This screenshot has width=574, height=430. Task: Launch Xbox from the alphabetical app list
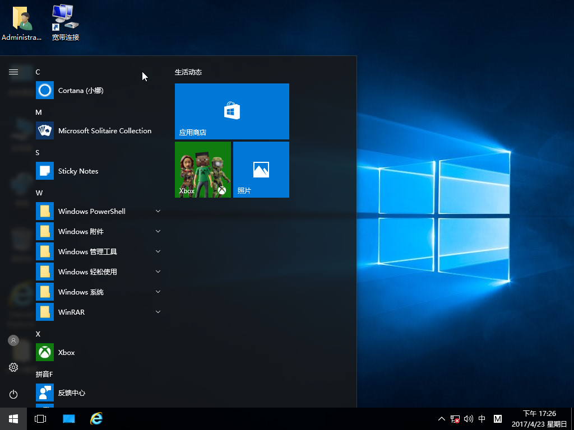tap(99, 352)
